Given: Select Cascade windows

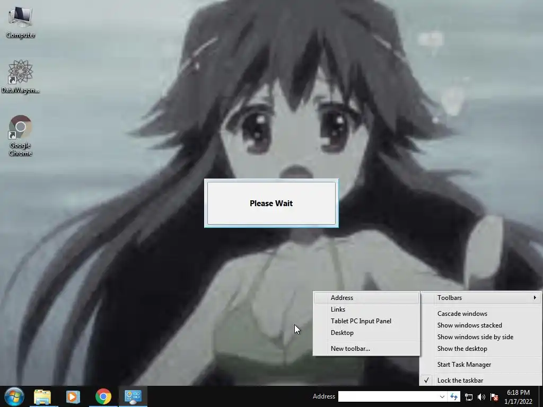Looking at the screenshot, I should coord(480,314).
